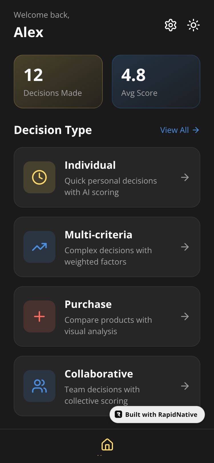Expand Purchase using its right arrow
The width and height of the screenshot is (214, 463).
(185, 316)
